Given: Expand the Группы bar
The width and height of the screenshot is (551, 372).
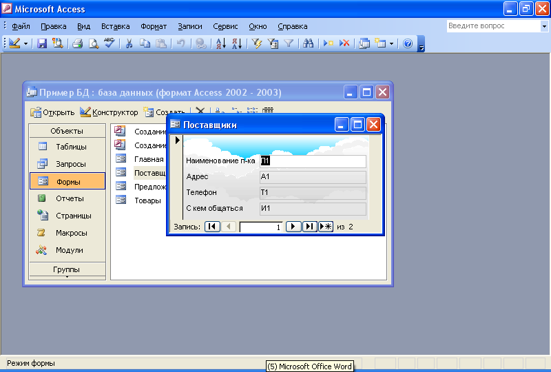Looking at the screenshot, I should 67,269.
